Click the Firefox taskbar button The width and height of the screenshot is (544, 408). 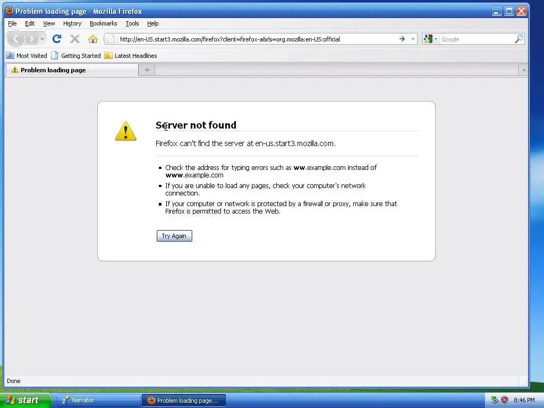coord(184,401)
